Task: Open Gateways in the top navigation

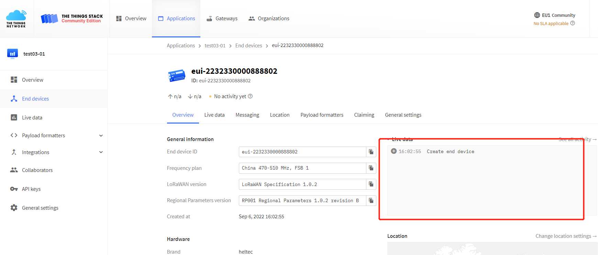Action: [x=222, y=19]
